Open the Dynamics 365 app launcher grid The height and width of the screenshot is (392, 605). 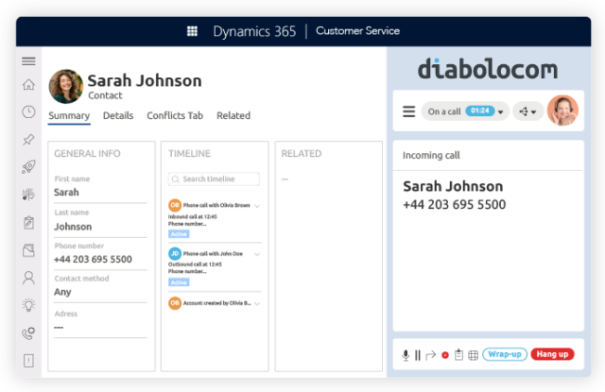coord(192,31)
